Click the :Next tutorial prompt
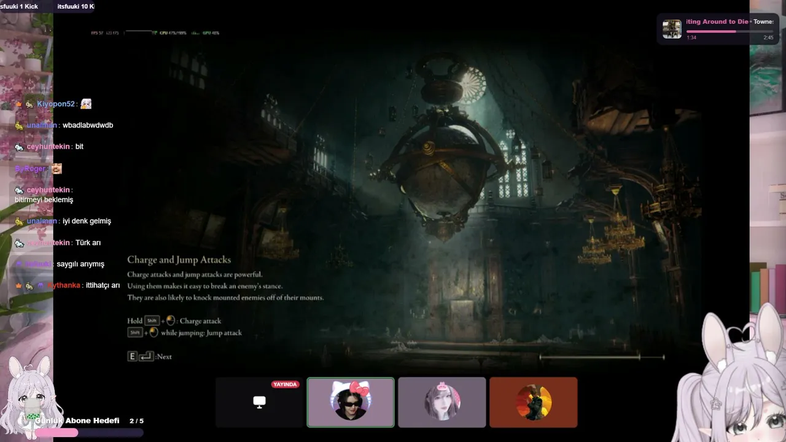 (x=163, y=357)
